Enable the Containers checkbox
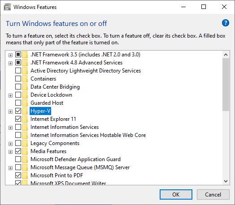Screen dimensions: 235x205 (x=18, y=78)
